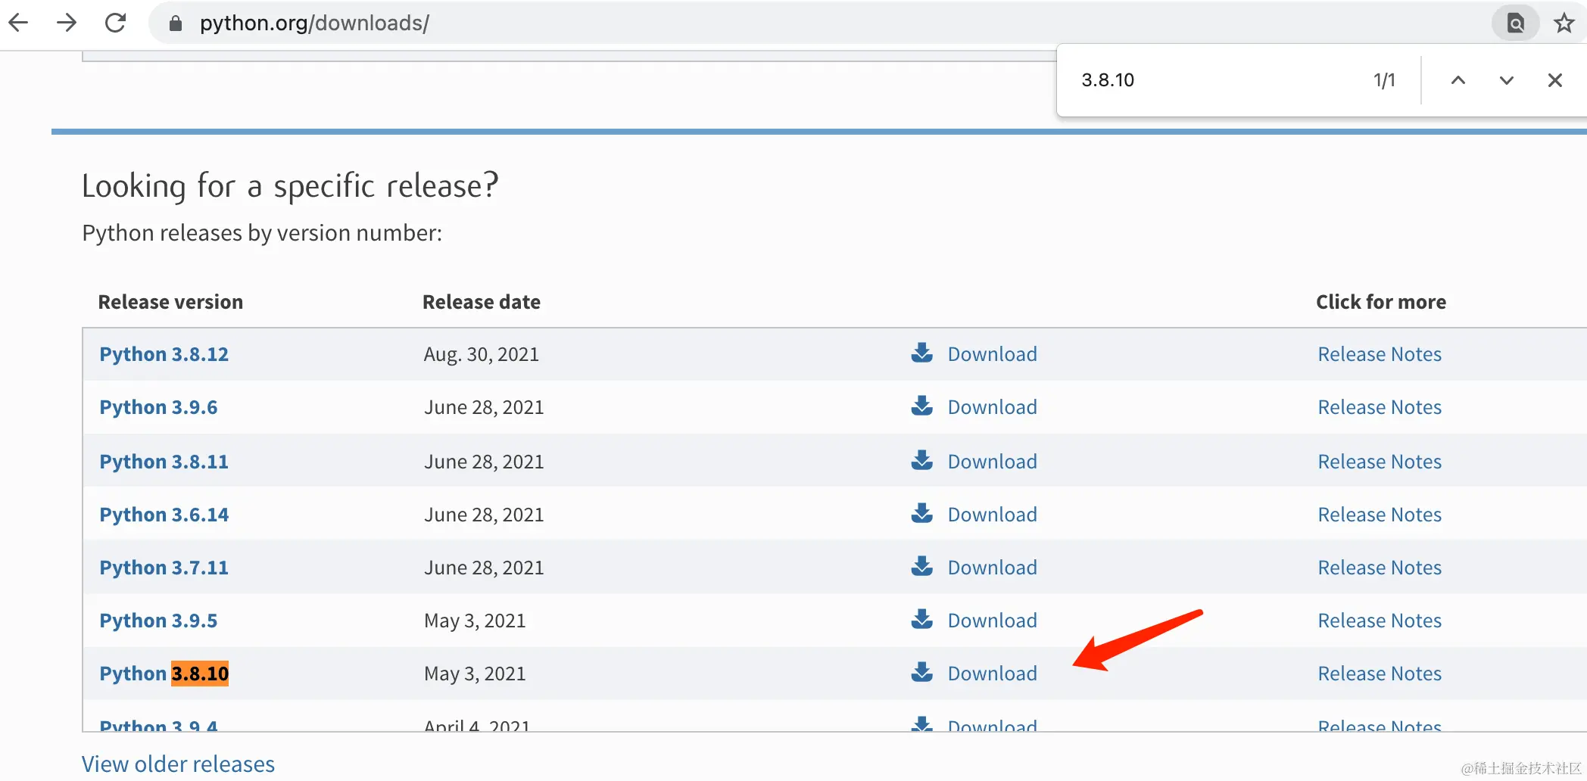
Task: View Release Notes for Python 3.8.12
Action: pos(1380,354)
